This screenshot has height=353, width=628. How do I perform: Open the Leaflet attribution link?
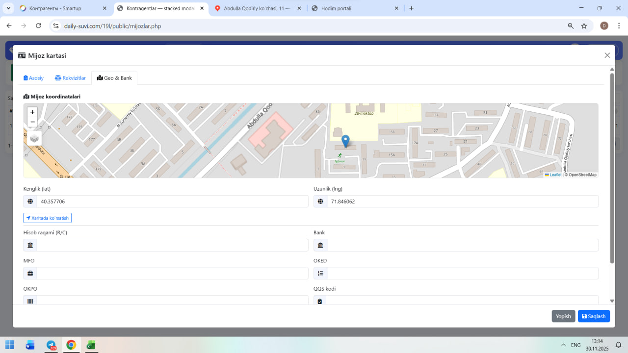click(x=555, y=175)
